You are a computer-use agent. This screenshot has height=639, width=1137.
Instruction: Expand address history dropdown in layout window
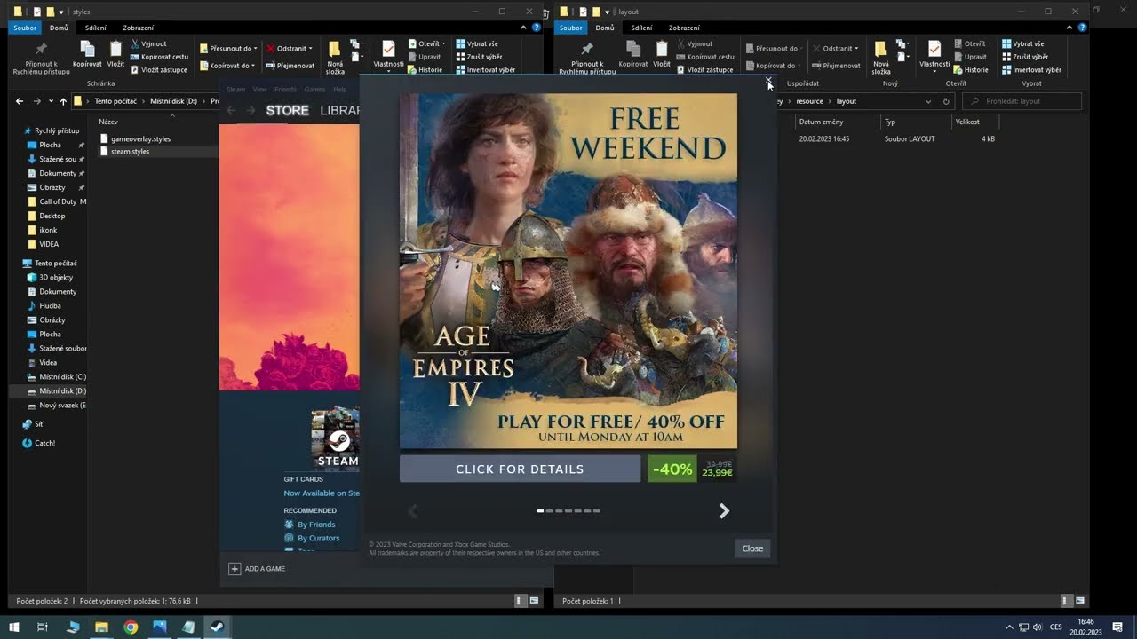point(928,101)
